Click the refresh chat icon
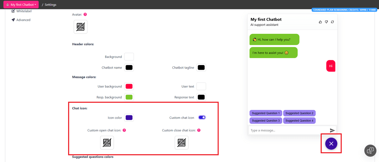379x162 pixels. click(x=333, y=22)
